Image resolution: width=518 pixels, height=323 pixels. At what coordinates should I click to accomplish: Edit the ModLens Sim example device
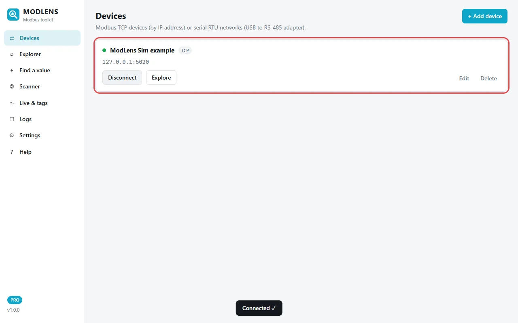pyautogui.click(x=464, y=78)
